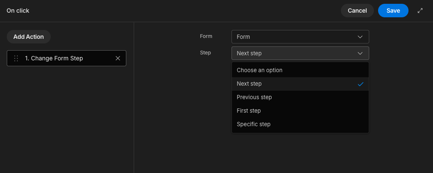Click the Form field label

tap(206, 36)
